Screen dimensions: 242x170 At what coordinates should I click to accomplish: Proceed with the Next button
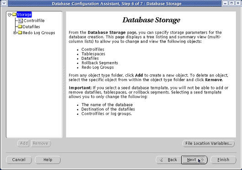tap(195, 160)
